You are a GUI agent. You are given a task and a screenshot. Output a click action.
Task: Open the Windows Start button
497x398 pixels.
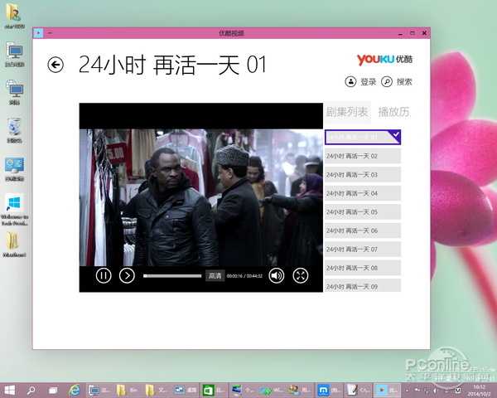pyautogui.click(x=9, y=390)
